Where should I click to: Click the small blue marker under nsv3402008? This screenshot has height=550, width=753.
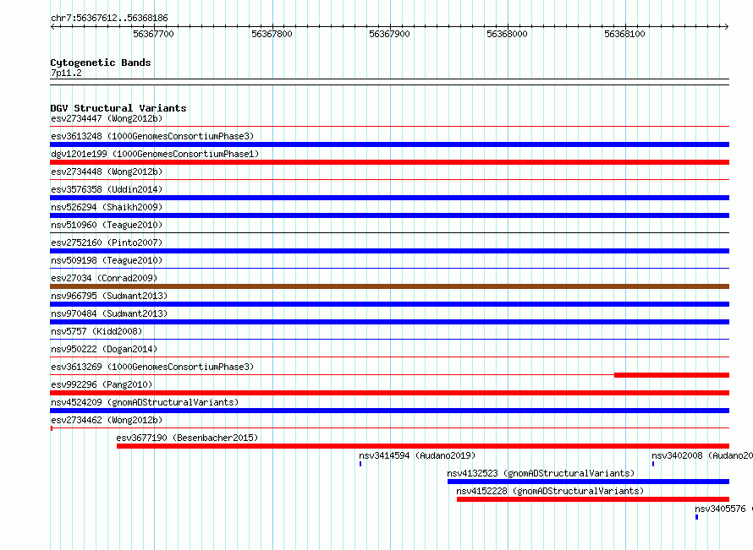click(x=653, y=464)
